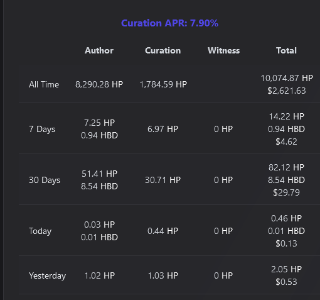Select the Author column header
This screenshot has width=320, height=300.
point(99,50)
